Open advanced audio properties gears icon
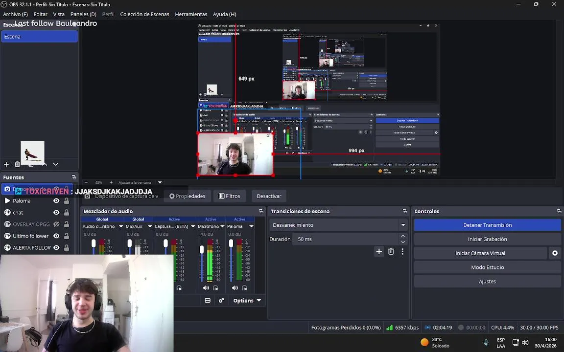This screenshot has height=352, width=564. click(221, 300)
